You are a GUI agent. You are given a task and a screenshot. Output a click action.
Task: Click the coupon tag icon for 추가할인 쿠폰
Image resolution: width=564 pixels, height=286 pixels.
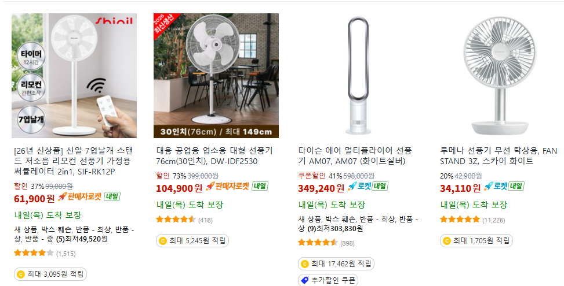tap(305, 280)
